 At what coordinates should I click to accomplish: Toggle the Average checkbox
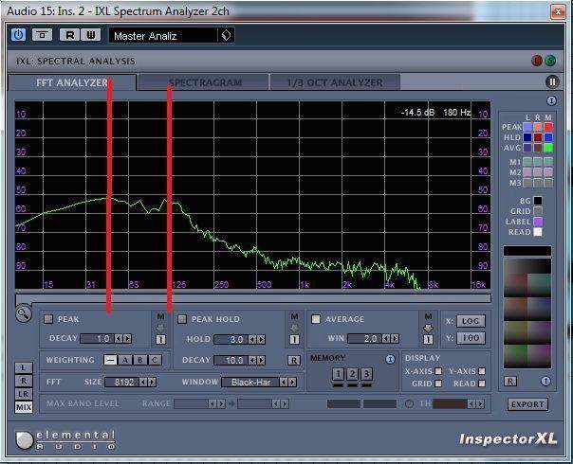point(317,319)
